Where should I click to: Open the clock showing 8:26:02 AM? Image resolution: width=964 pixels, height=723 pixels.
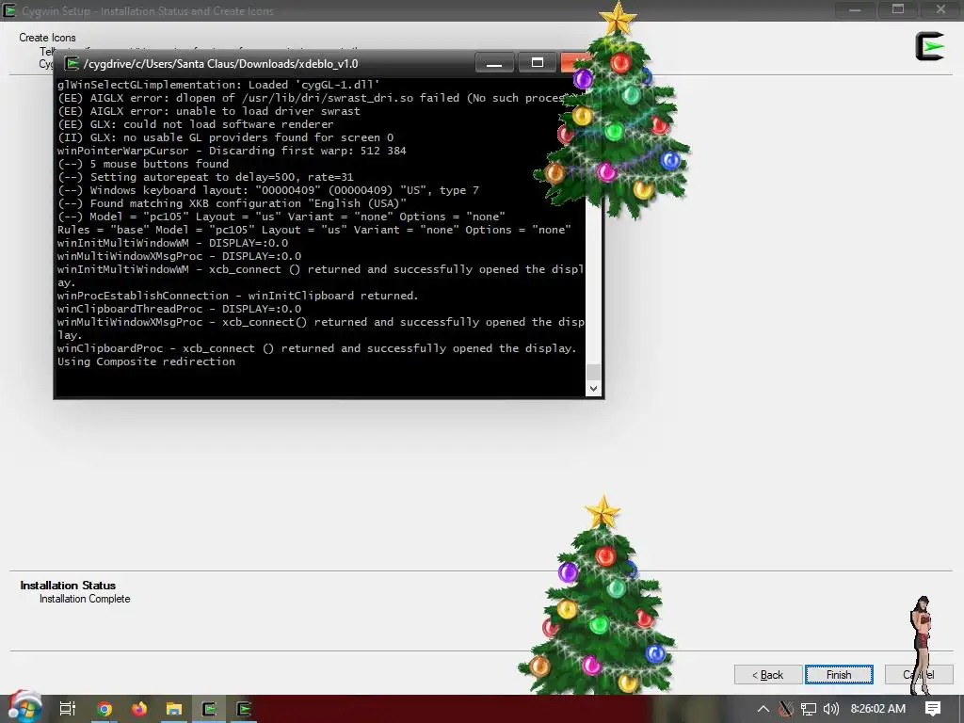click(878, 709)
